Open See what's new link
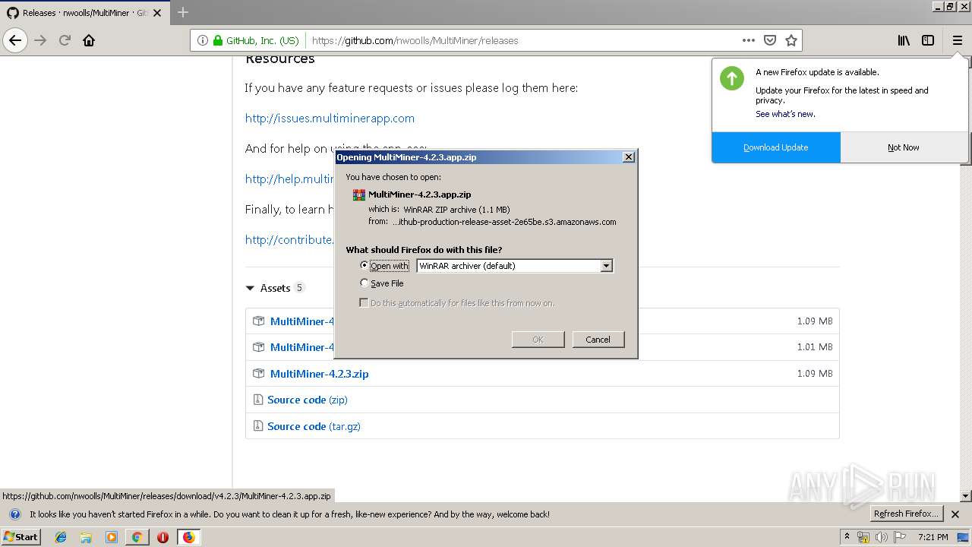Viewport: 972px width, 547px height. point(785,114)
